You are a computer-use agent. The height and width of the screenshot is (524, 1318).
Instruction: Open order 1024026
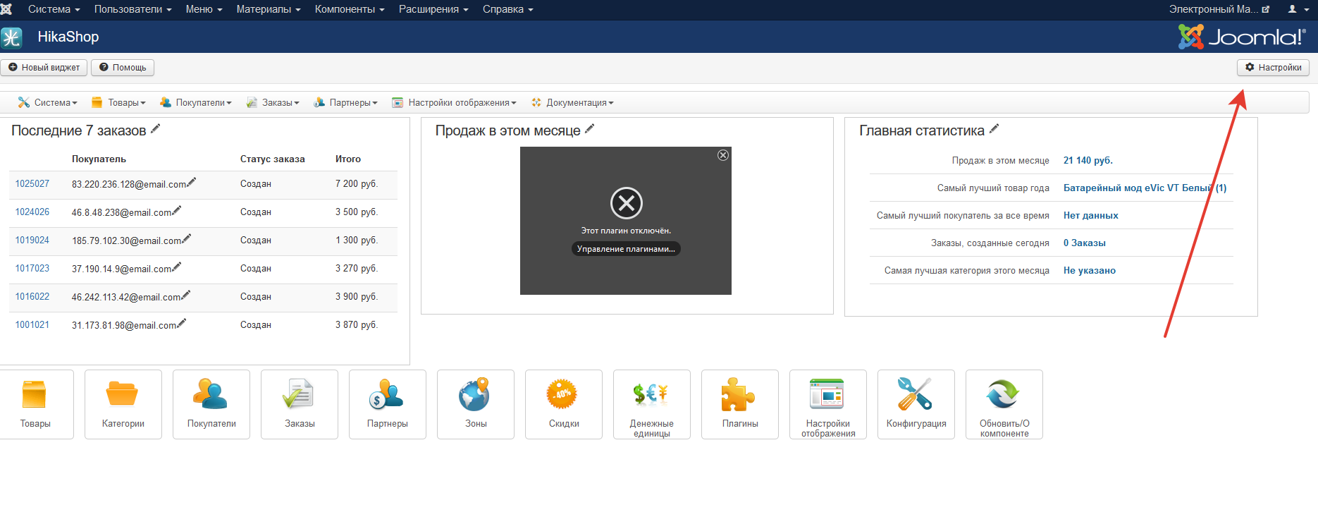(x=32, y=212)
